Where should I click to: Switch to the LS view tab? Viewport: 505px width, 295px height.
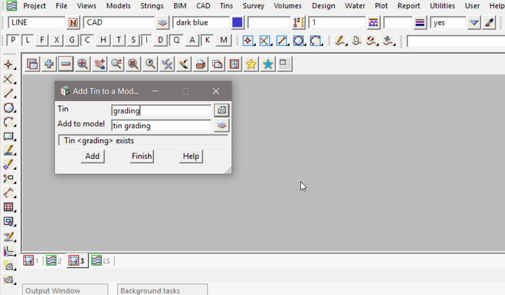[101, 260]
